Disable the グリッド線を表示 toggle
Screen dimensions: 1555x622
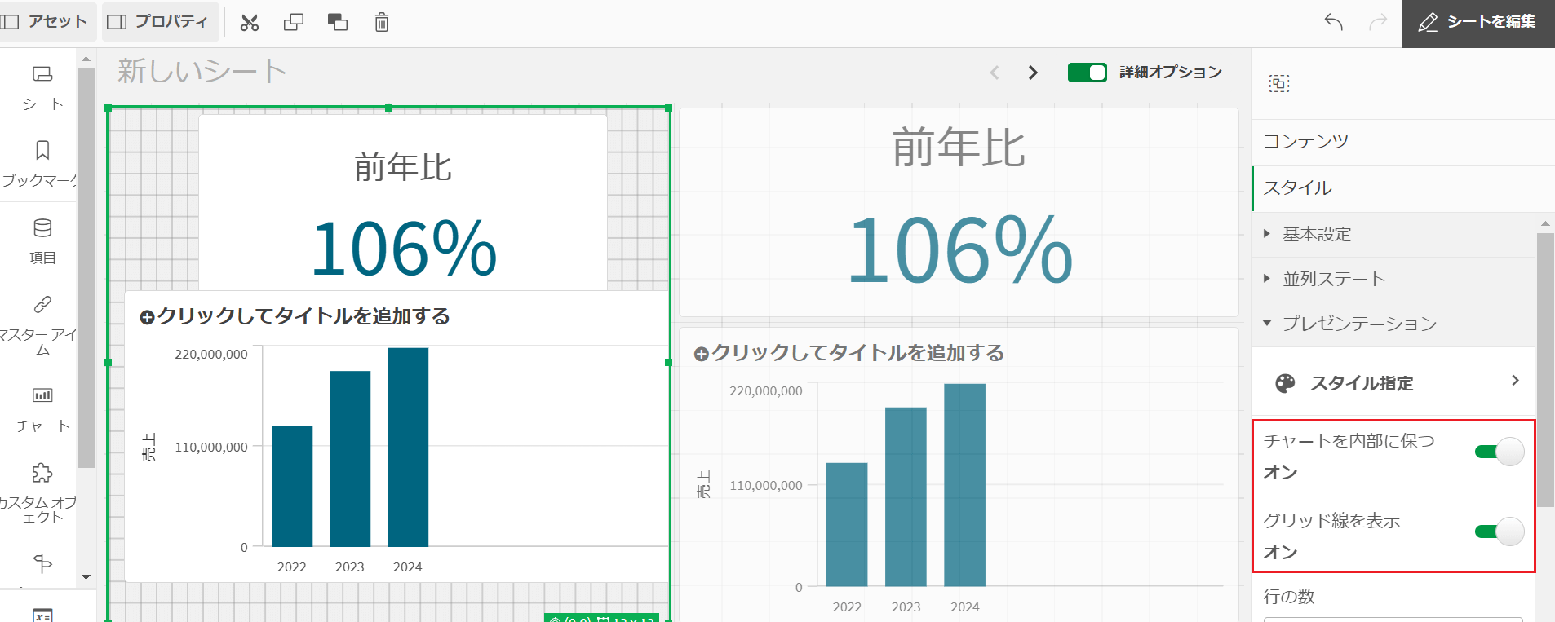(x=1500, y=532)
